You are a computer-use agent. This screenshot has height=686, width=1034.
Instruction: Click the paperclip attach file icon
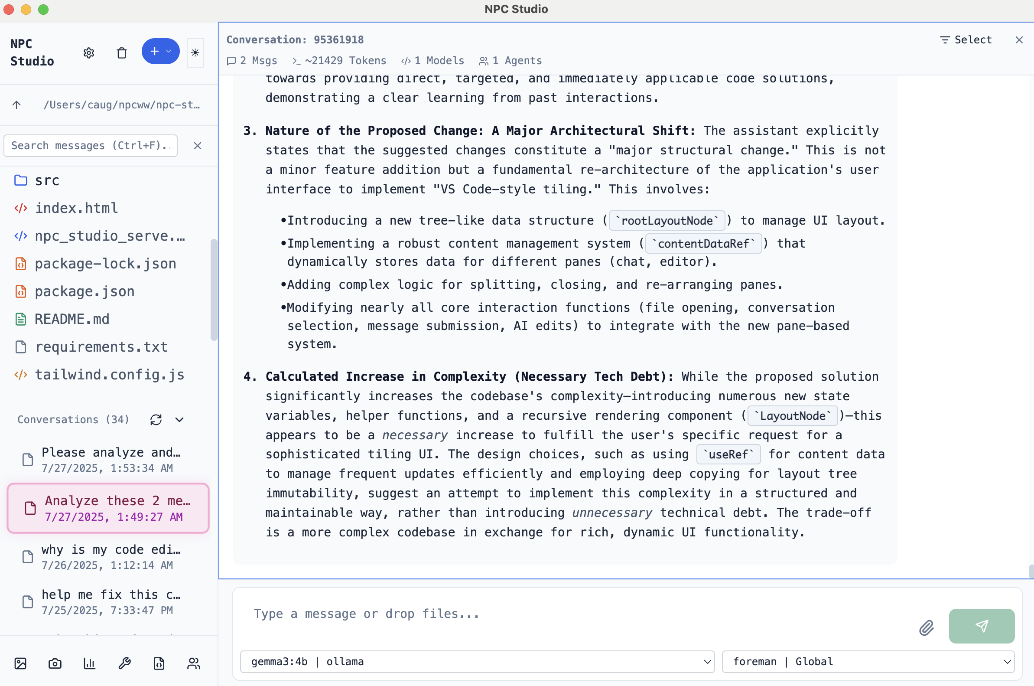pos(926,627)
